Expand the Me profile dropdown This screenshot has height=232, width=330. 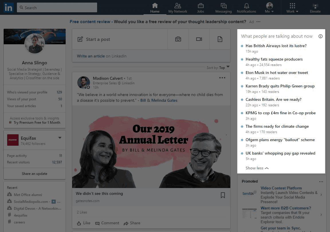pyautogui.click(x=269, y=8)
